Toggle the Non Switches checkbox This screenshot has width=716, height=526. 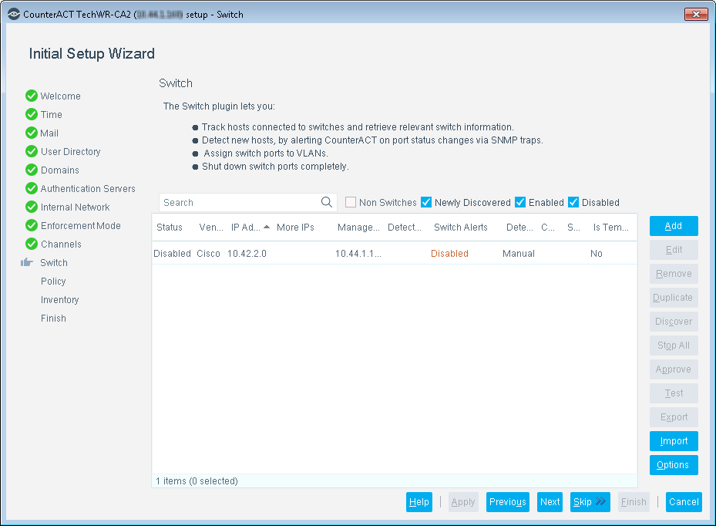pyautogui.click(x=351, y=202)
